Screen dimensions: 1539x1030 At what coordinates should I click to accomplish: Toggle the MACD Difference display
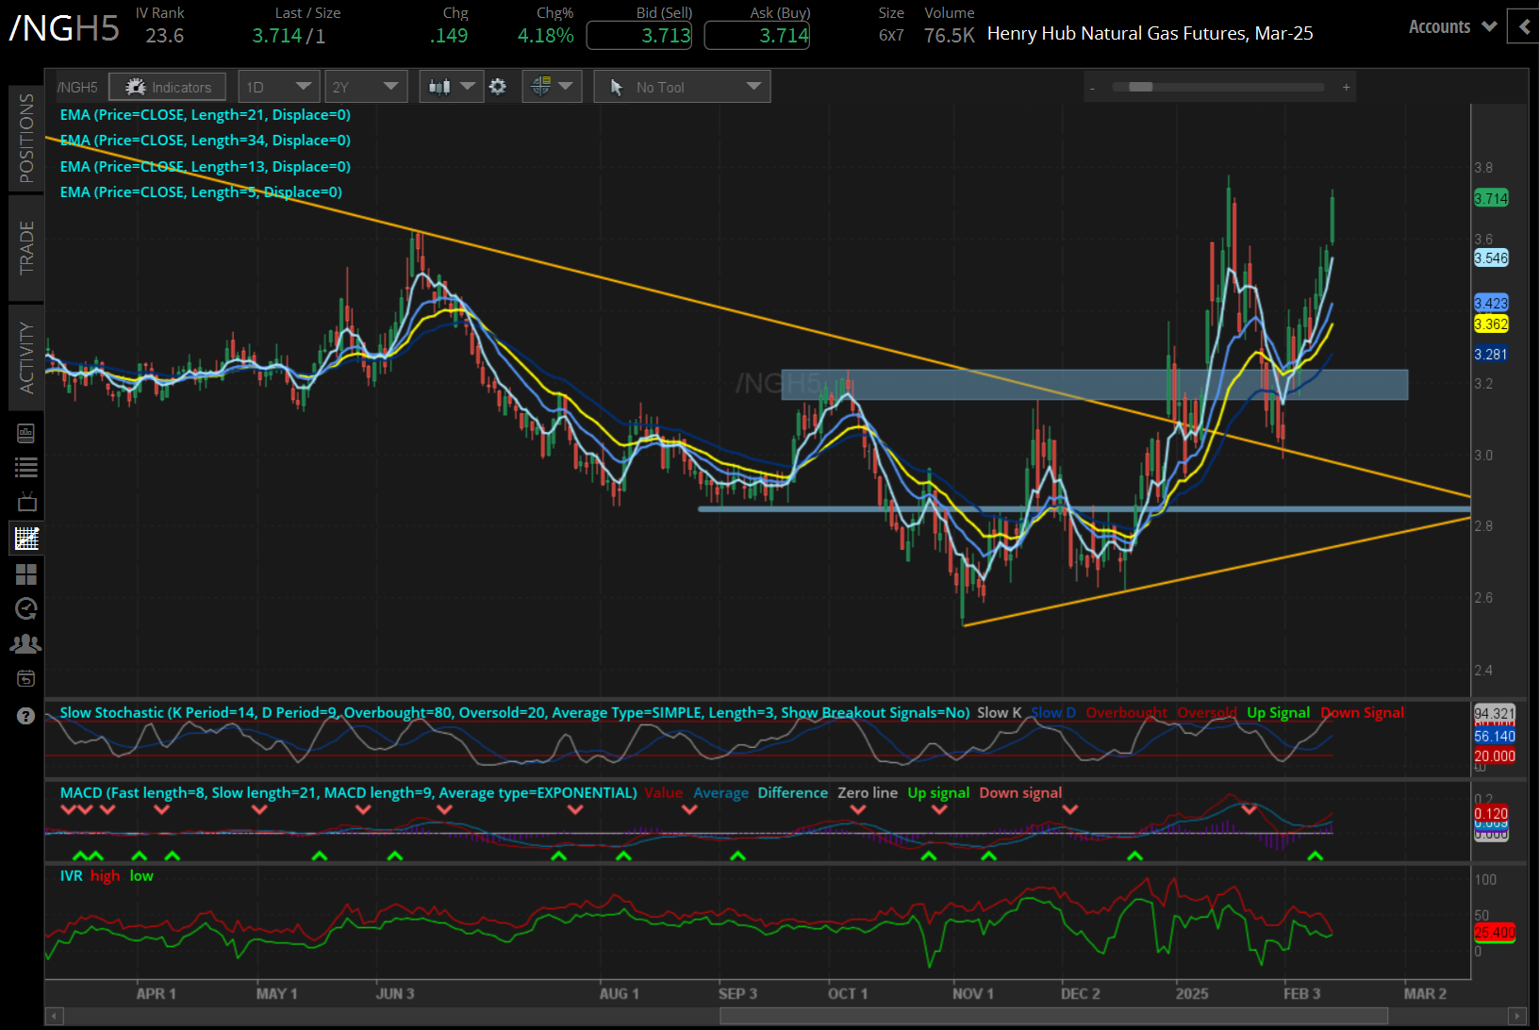pyautogui.click(x=792, y=793)
